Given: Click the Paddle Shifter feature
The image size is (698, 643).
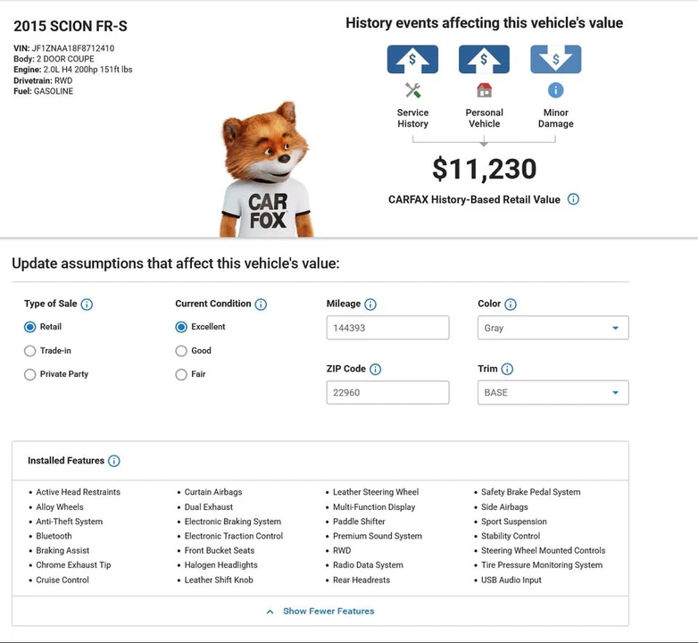Looking at the screenshot, I should [x=359, y=522].
